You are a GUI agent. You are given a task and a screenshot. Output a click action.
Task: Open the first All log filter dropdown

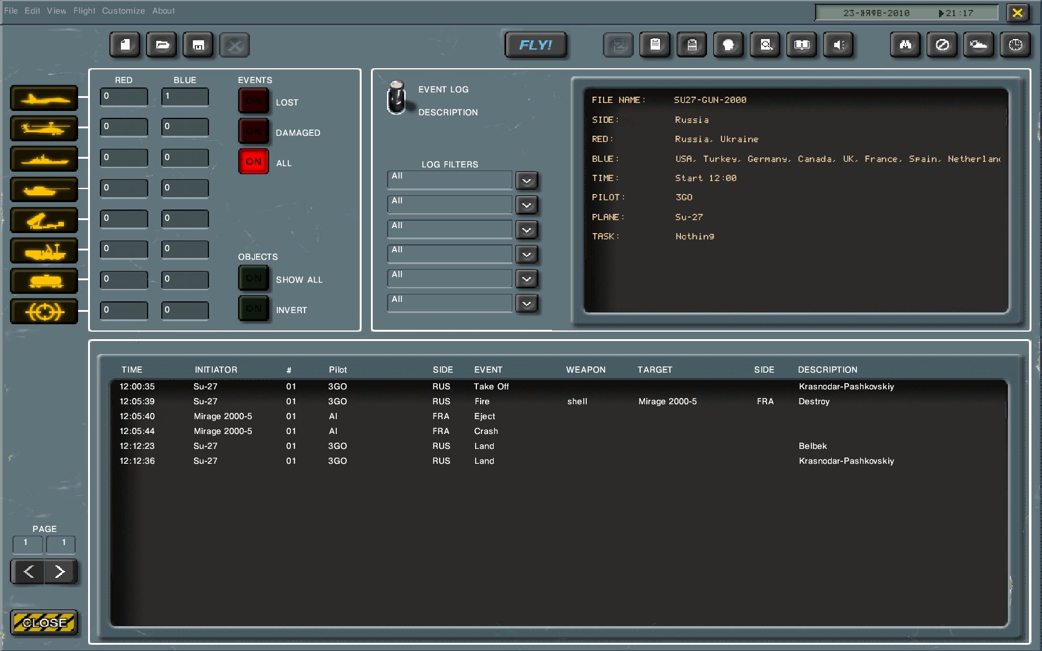(527, 180)
